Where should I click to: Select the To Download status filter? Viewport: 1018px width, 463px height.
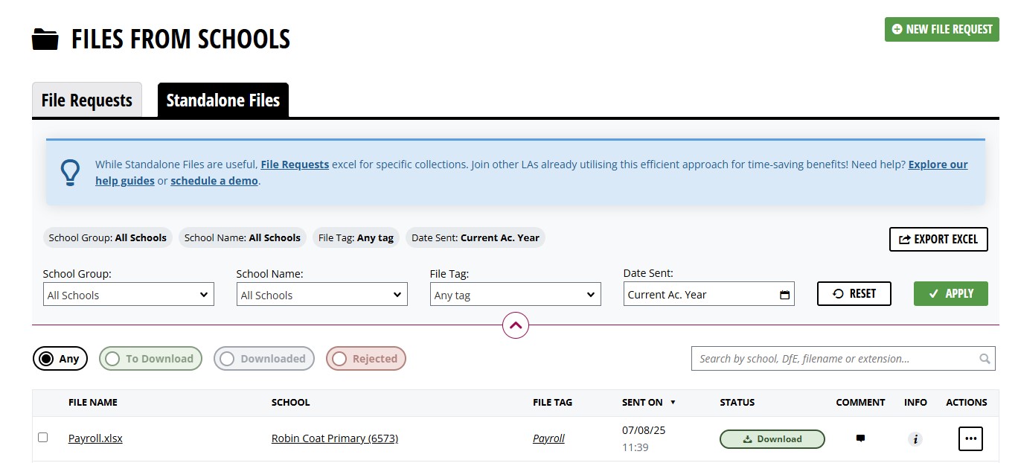coord(150,359)
